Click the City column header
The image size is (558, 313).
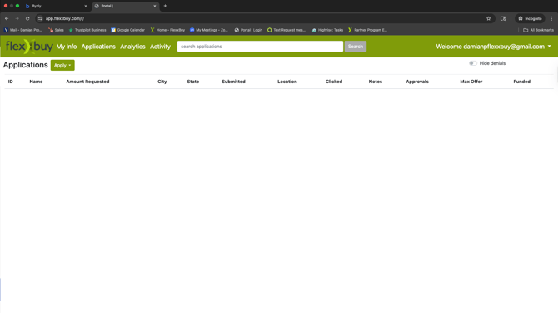[162, 82]
